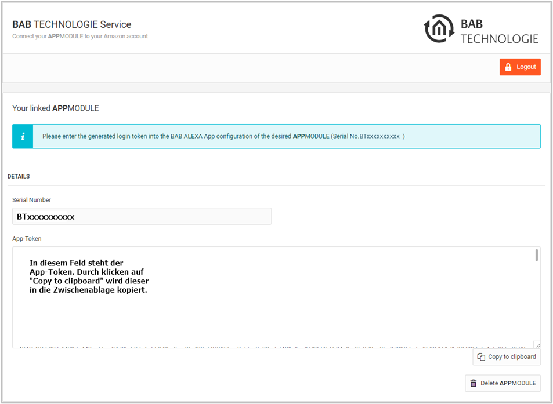The height and width of the screenshot is (404, 553).
Task: Click the login token info banner message
Action: [223, 136]
